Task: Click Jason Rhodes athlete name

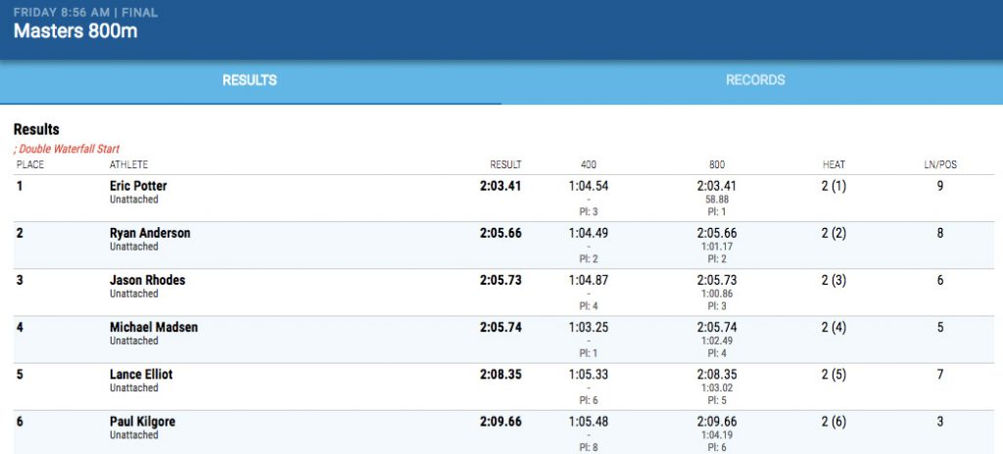Action: pos(147,280)
